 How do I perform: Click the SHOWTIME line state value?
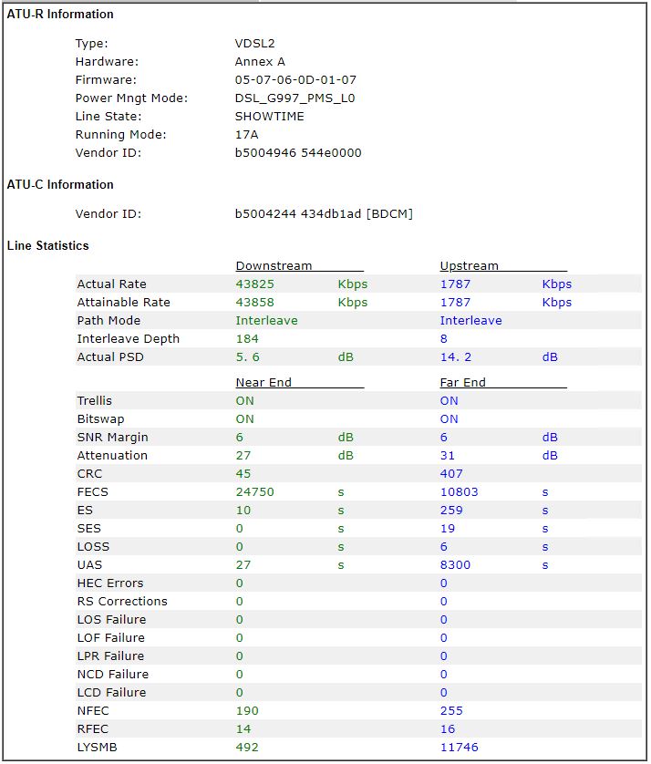tap(270, 117)
